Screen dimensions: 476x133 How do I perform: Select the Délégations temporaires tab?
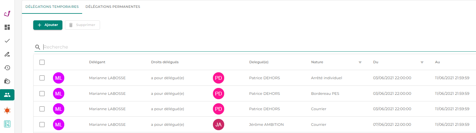tap(52, 7)
